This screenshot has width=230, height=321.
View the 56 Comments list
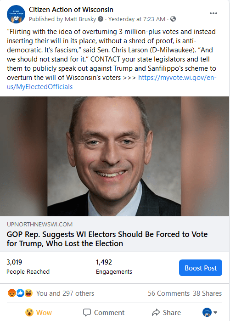point(169,293)
